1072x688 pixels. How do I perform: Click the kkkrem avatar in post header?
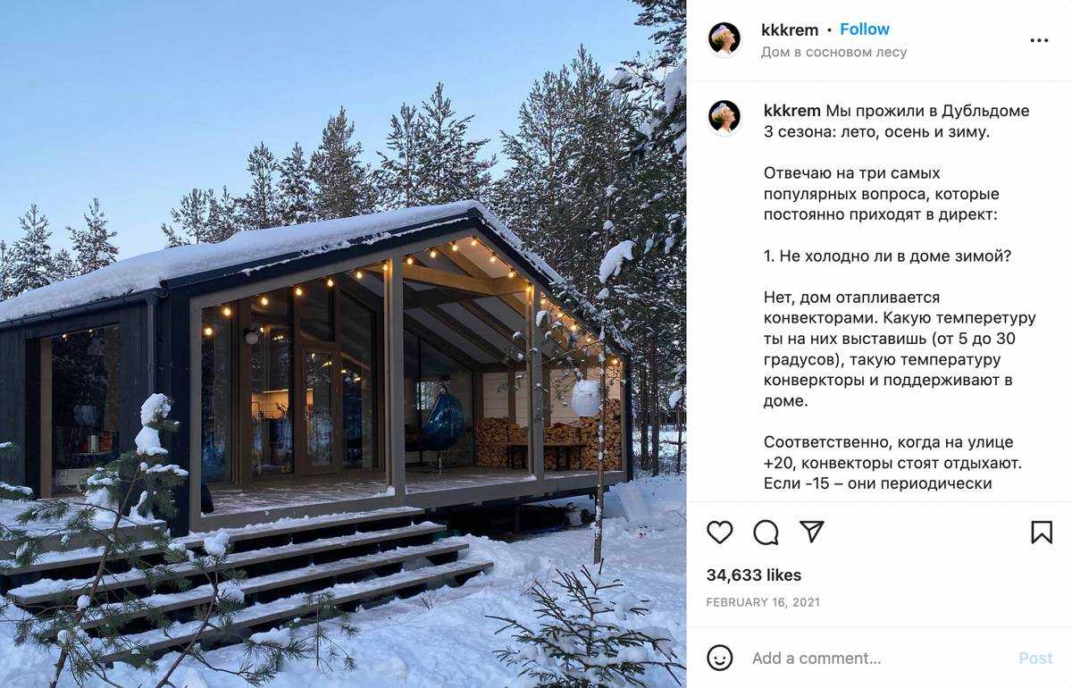724,39
